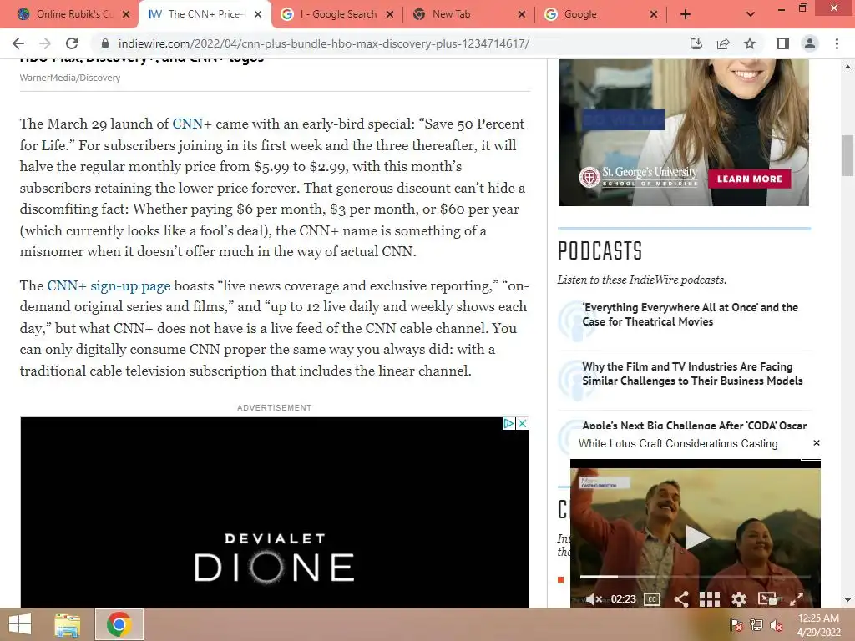Toggle closed captions on video
Image resolution: width=855 pixels, height=641 pixels.
click(652, 599)
